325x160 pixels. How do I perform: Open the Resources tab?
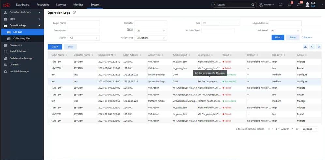coord(43,5)
